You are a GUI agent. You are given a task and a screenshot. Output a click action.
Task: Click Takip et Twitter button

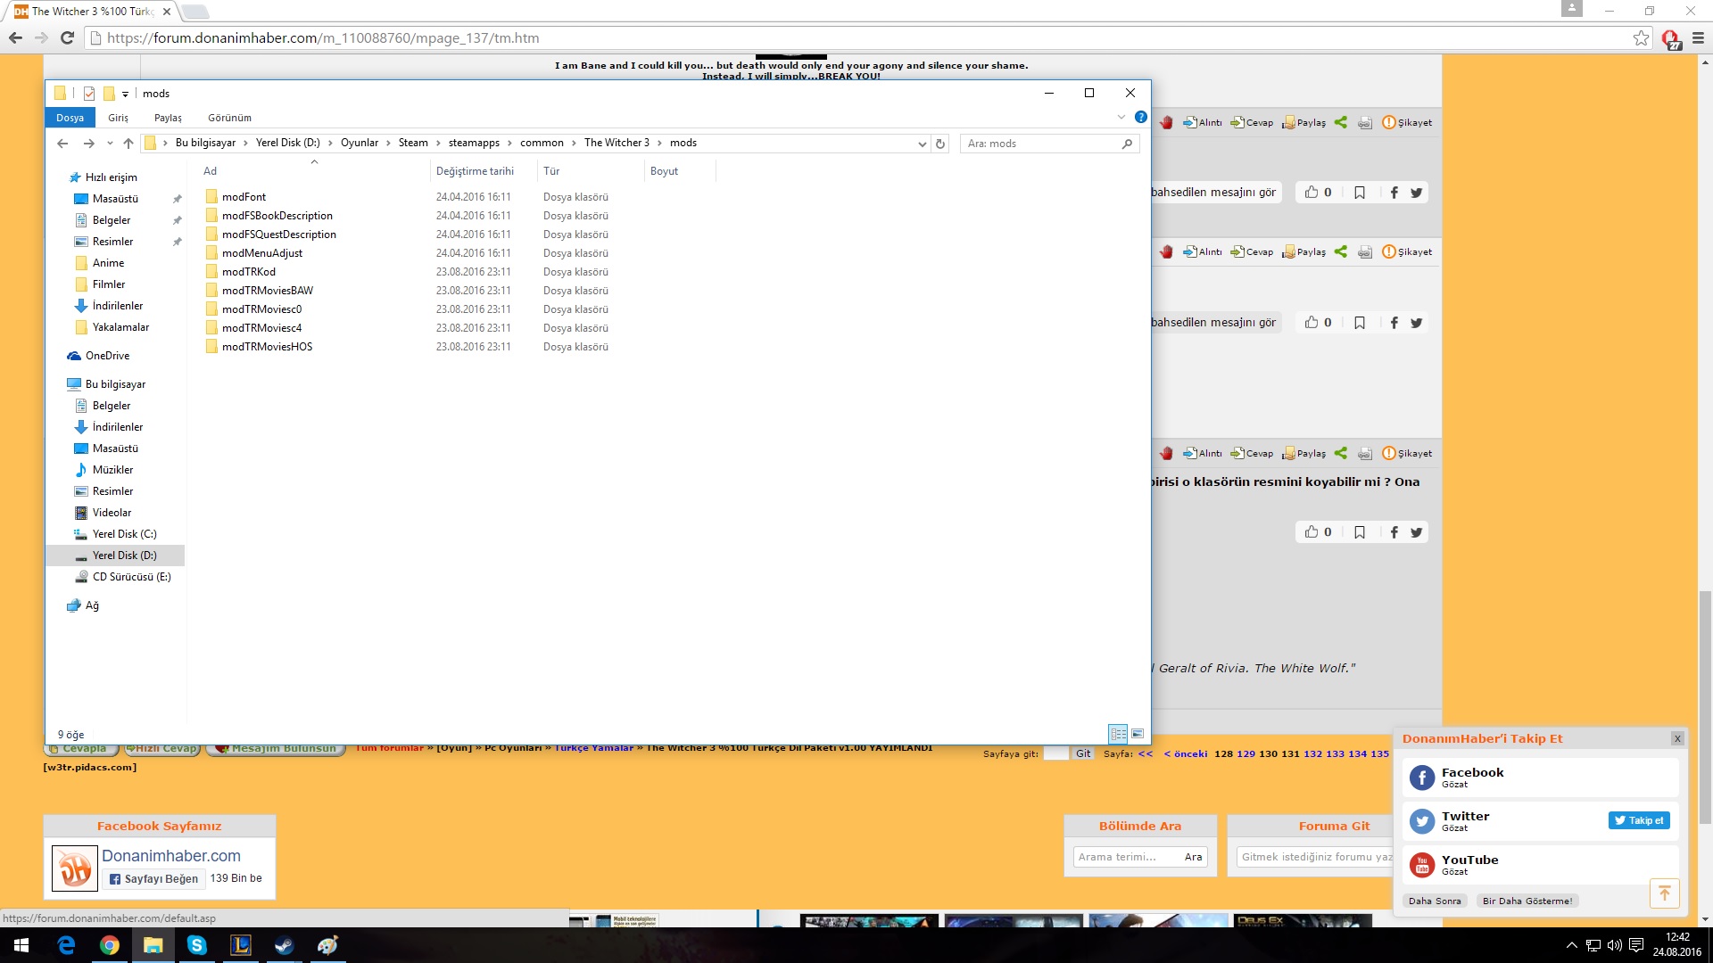1639,820
